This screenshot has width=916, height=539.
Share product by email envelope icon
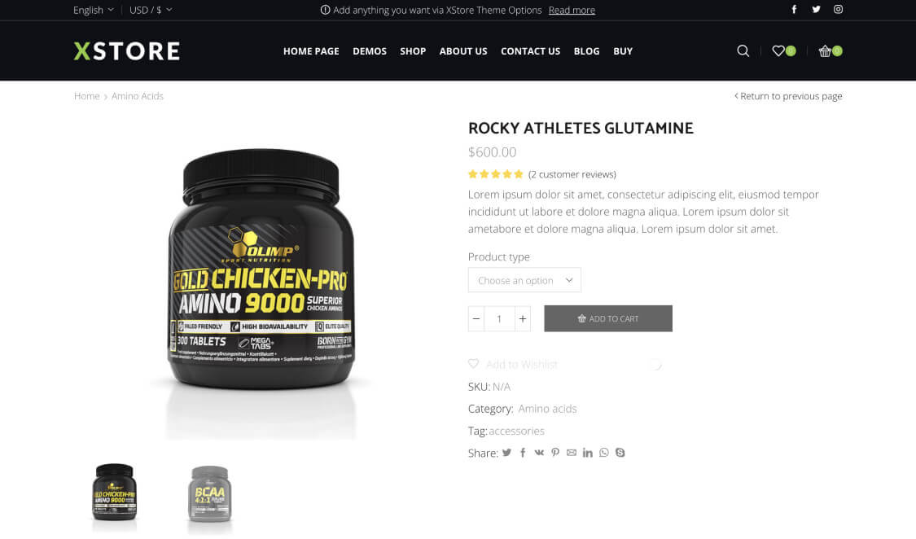click(x=572, y=453)
